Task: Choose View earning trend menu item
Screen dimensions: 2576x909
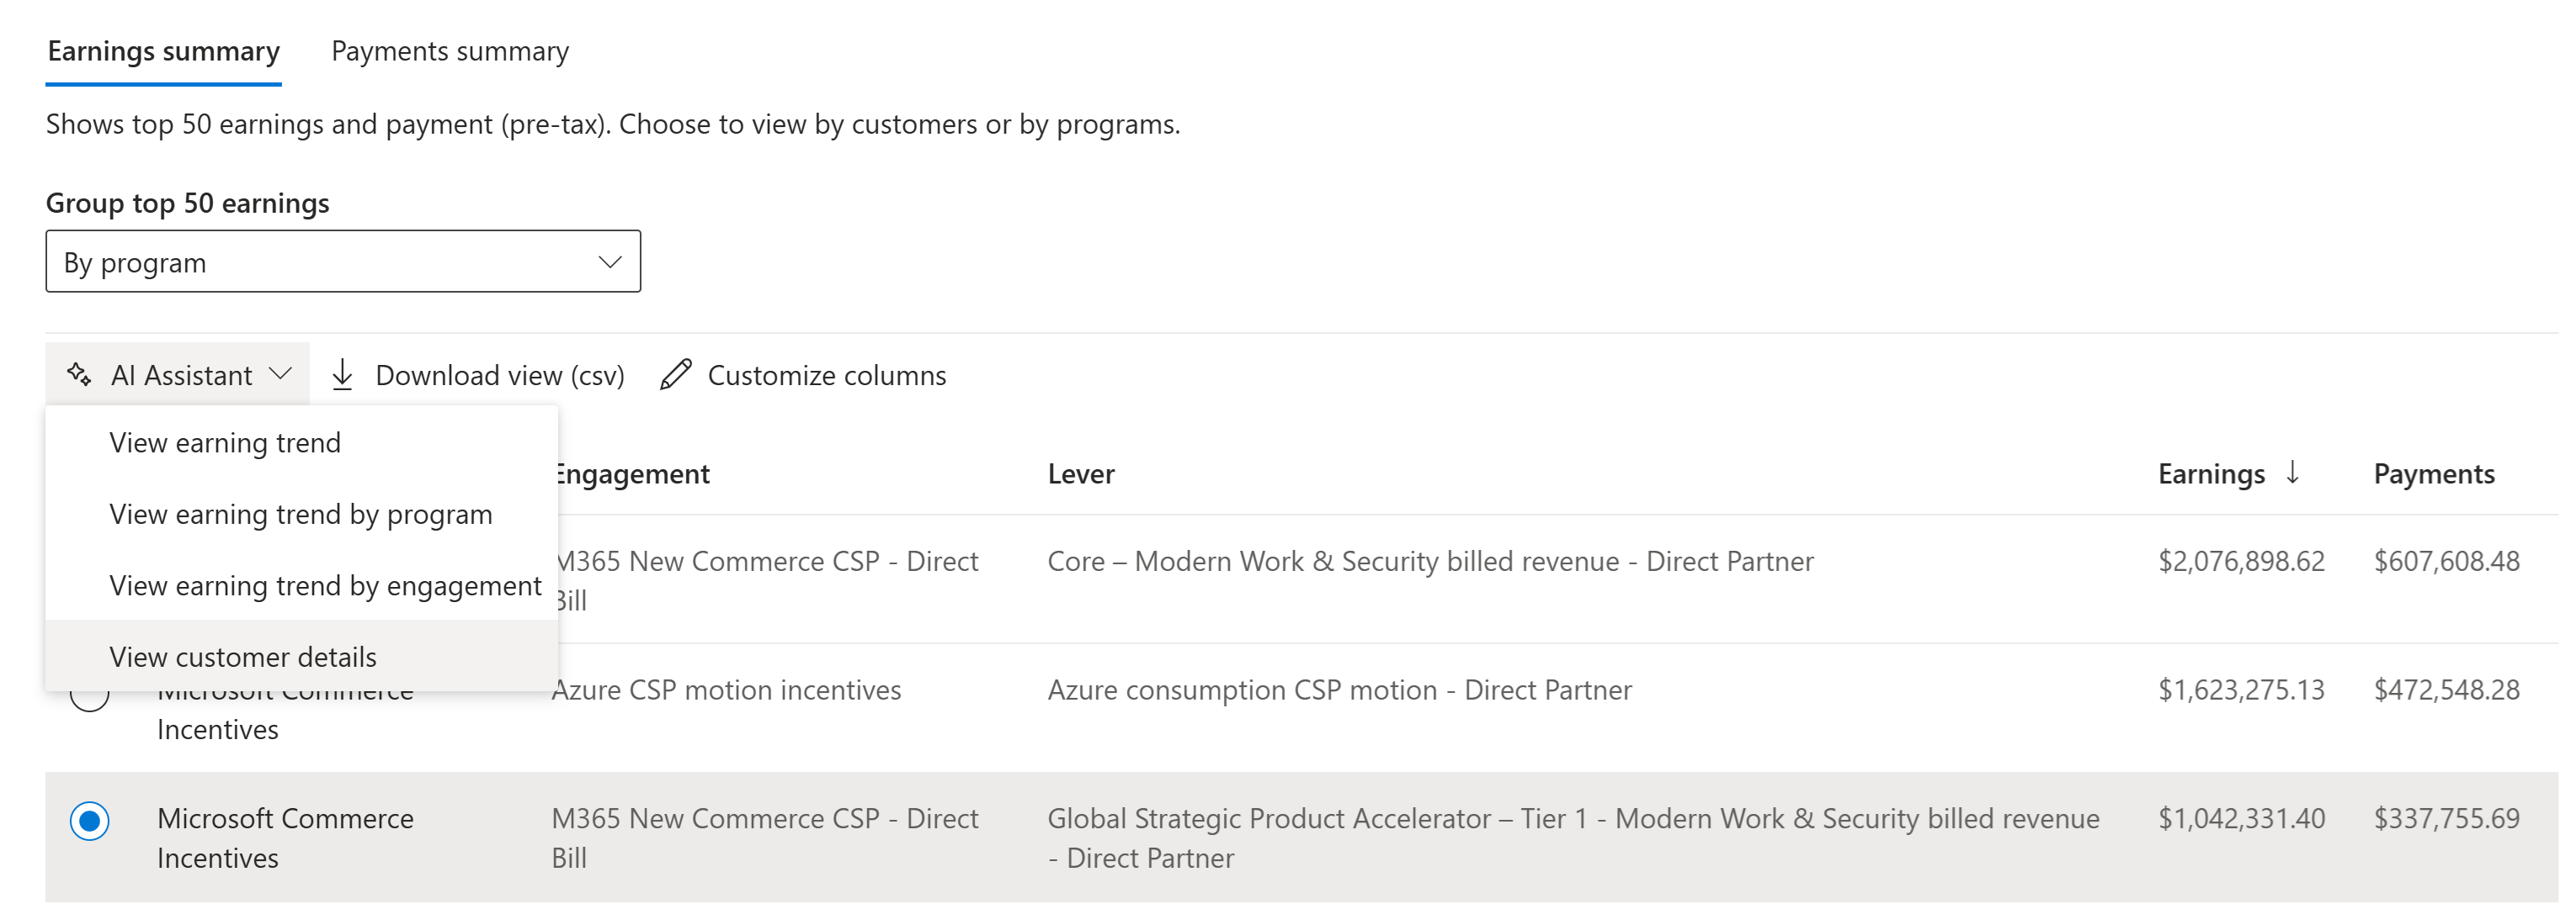Action: [x=225, y=442]
